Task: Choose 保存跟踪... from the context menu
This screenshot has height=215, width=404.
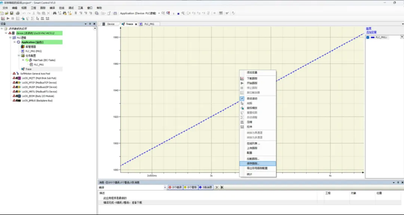Action: (253, 163)
